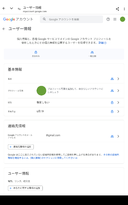The image size is (128, 205).
Task: Expand the 生年月日 row chevron
Action: [x=118, y=111]
